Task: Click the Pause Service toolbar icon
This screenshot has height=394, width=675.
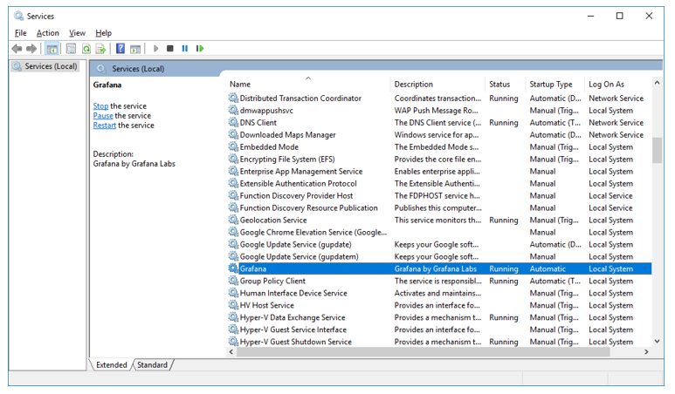Action: click(x=184, y=49)
